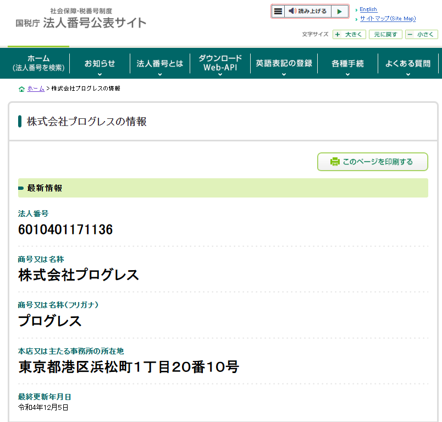Go to ホーム (法人番号を検索) nav tab
Viewport: 442px width, 422px height.
tap(38, 63)
